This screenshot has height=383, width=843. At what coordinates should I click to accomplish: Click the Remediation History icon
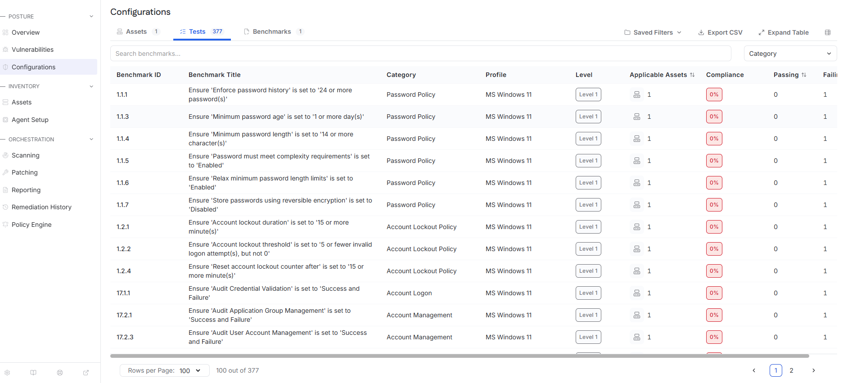click(5, 207)
